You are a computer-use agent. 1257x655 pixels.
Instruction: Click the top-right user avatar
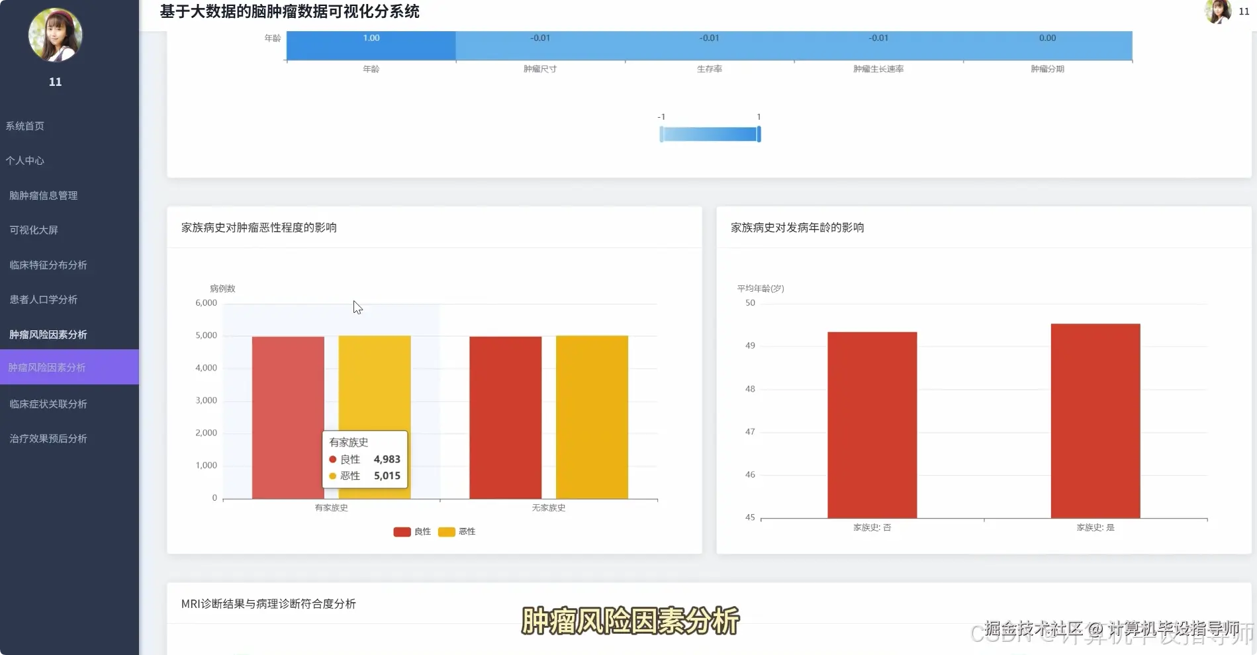[1218, 11]
